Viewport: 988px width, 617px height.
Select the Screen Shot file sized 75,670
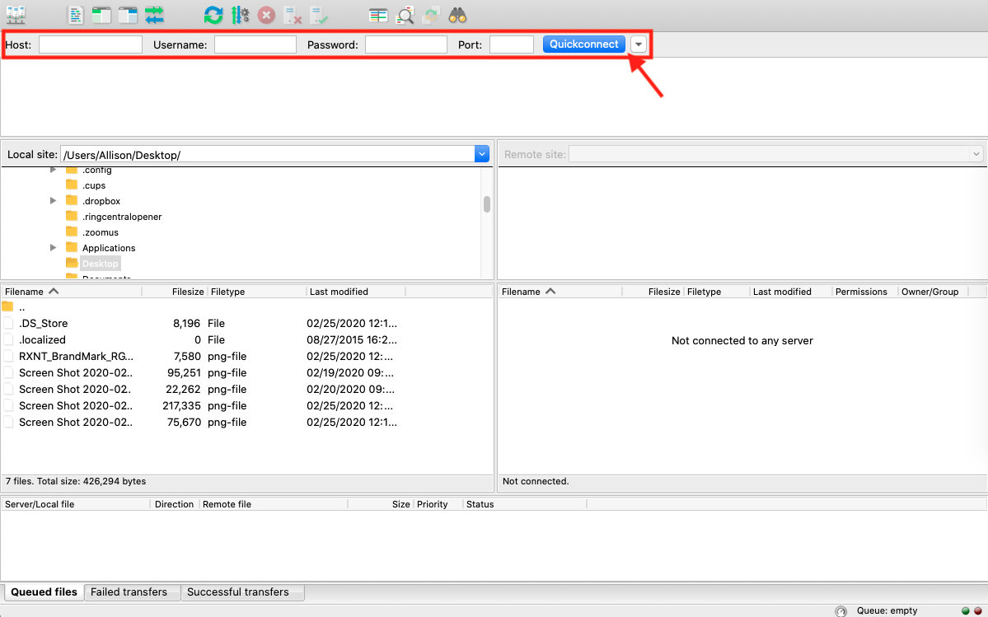point(247,423)
